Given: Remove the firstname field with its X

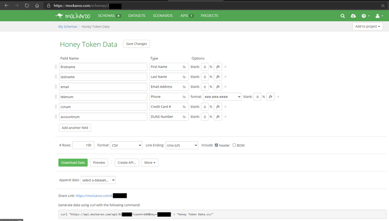Looking at the screenshot, I should pyautogui.click(x=225, y=67).
